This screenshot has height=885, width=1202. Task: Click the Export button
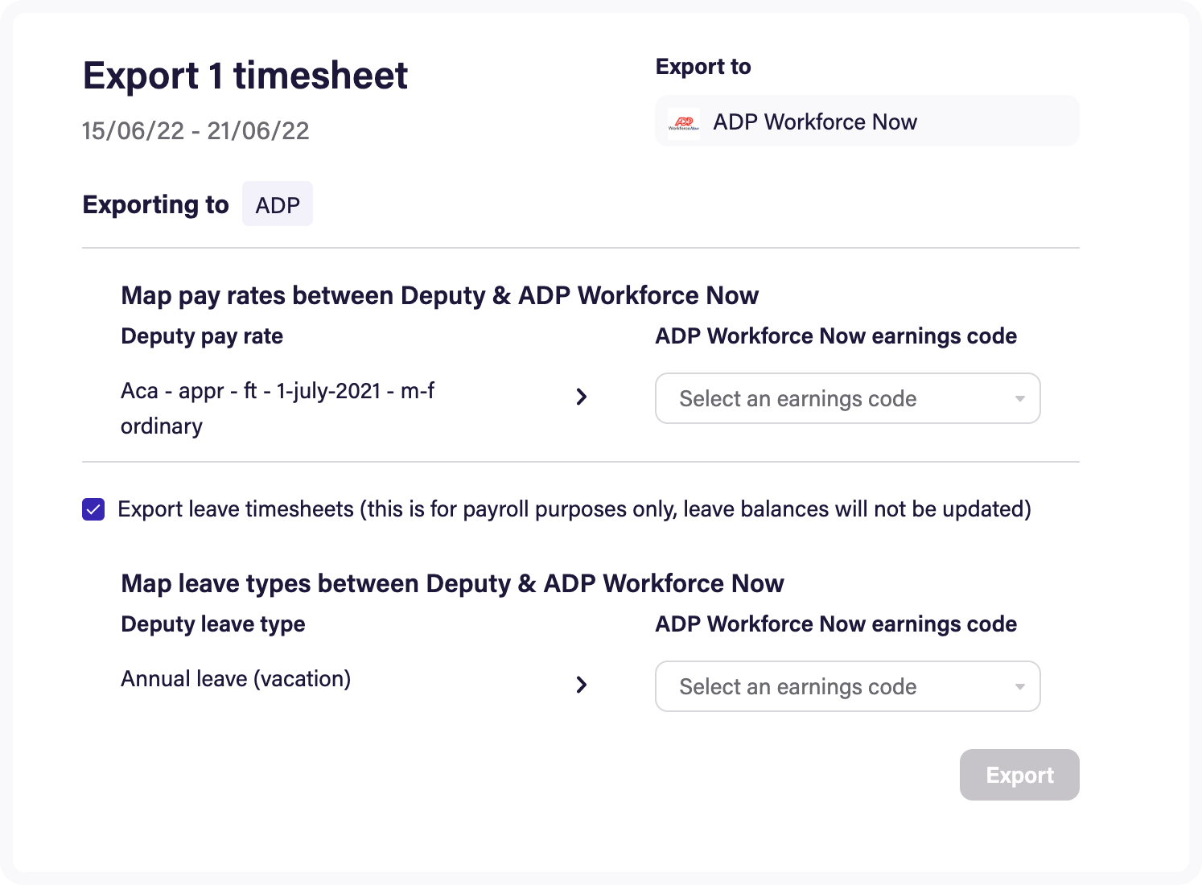pos(1019,775)
